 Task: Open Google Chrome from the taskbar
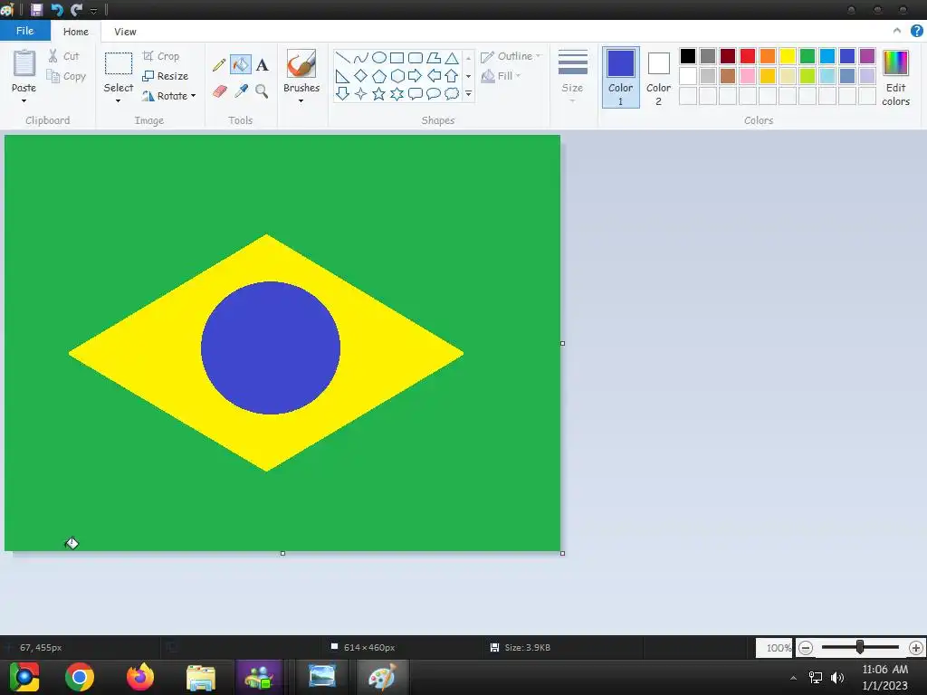80,677
